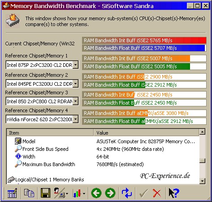Click the red X cancel icon
This screenshot has width=212, height=202.
click(157, 193)
